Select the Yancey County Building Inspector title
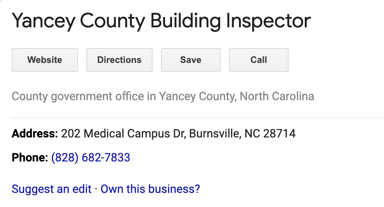This screenshot has width=384, height=207. point(161,21)
